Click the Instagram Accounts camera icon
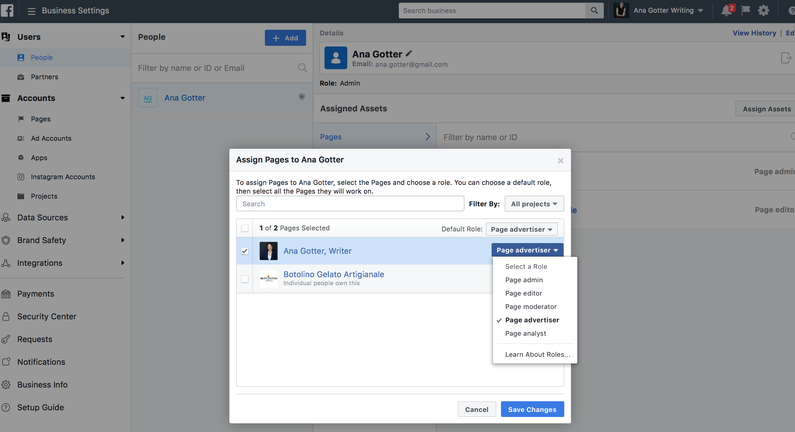The width and height of the screenshot is (795, 432). [21, 177]
